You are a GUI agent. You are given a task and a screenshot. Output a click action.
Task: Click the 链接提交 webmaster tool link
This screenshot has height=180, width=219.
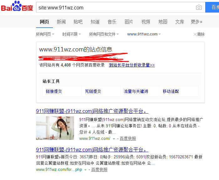[x=54, y=91]
